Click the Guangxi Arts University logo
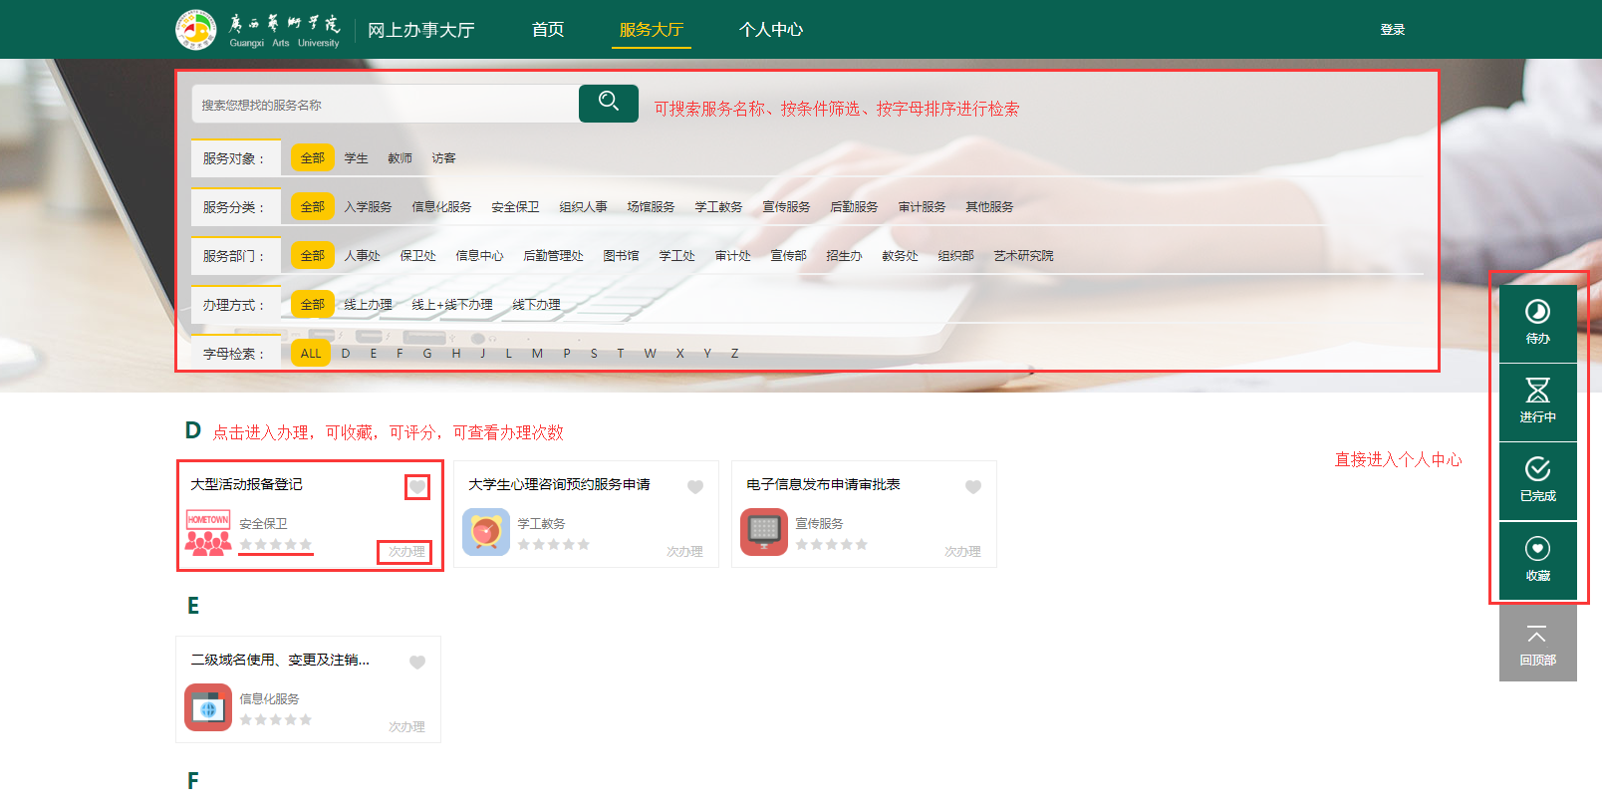 (258, 30)
